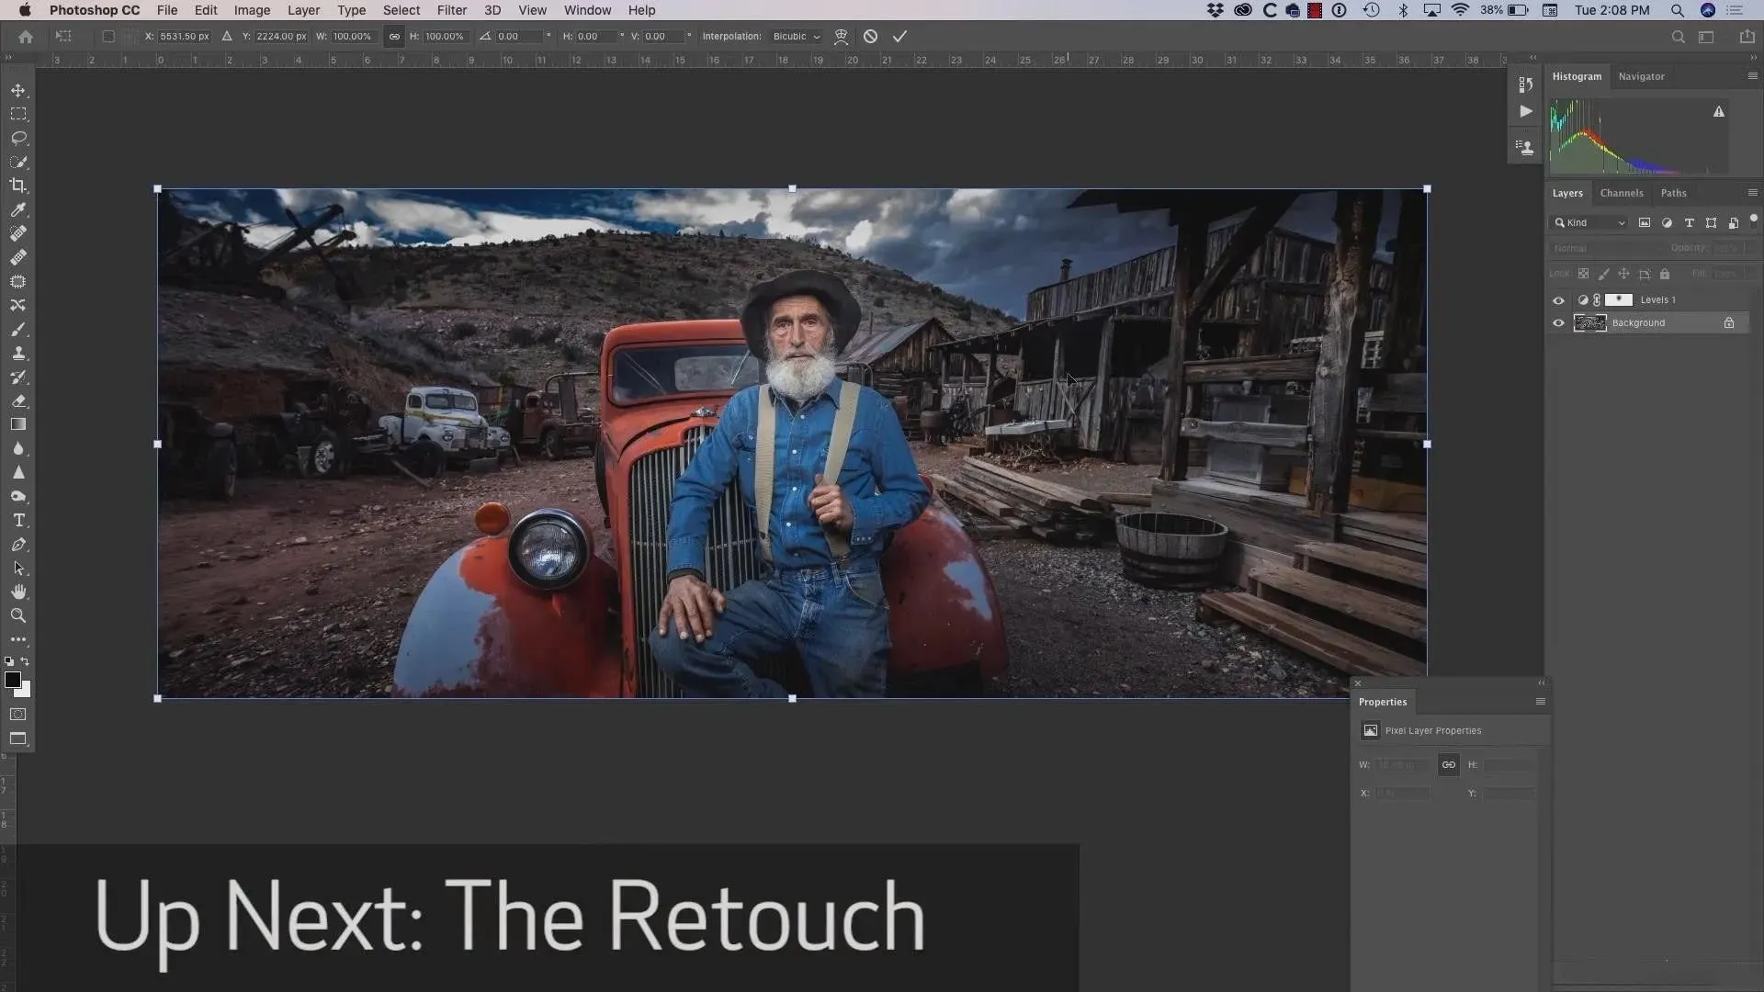Open the Filter menu
The width and height of the screenshot is (1764, 992).
[451, 10]
